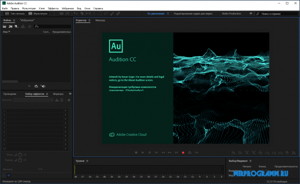The image size is (300, 184).
Task: Show more workspaces chevron
Action: coord(250,13)
